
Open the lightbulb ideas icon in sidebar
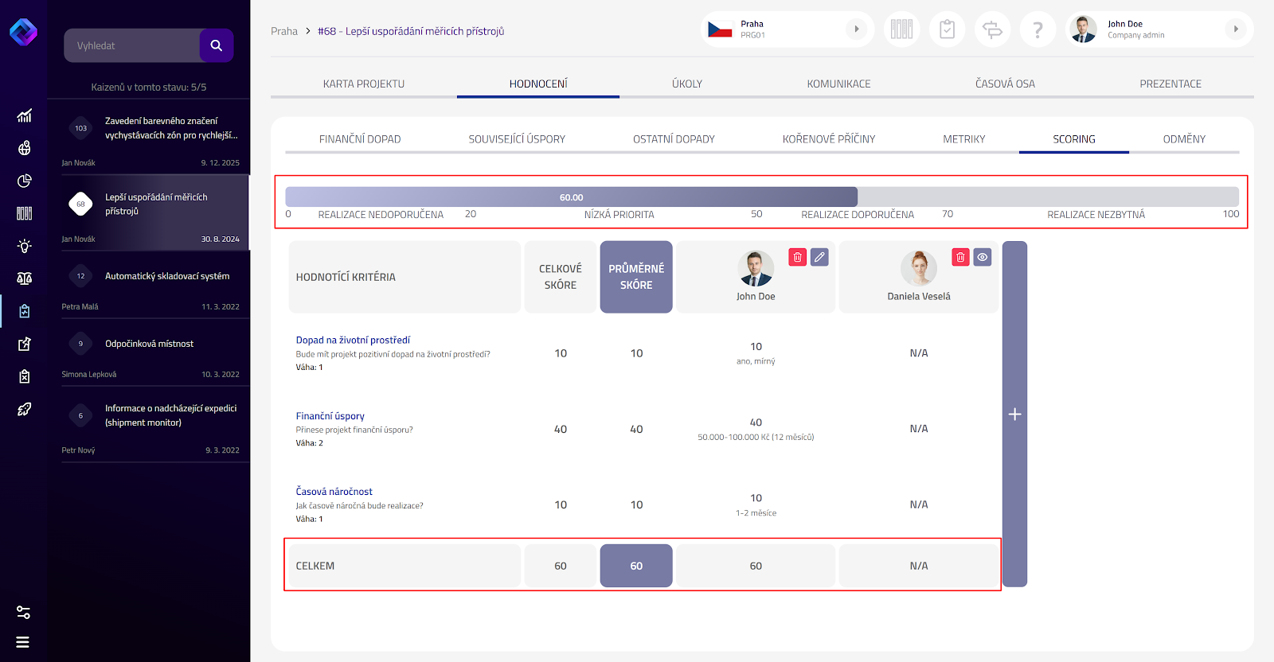(25, 246)
